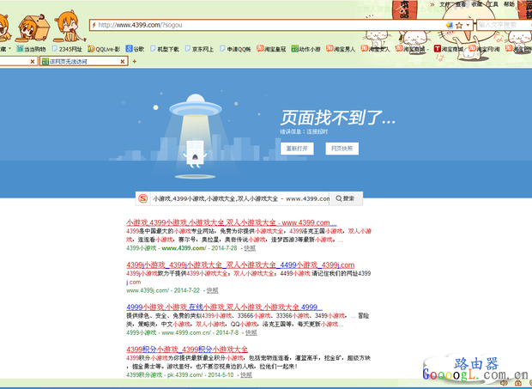Click the 搜索 search button
The width and height of the screenshot is (532, 389).
pyautogui.click(x=347, y=198)
